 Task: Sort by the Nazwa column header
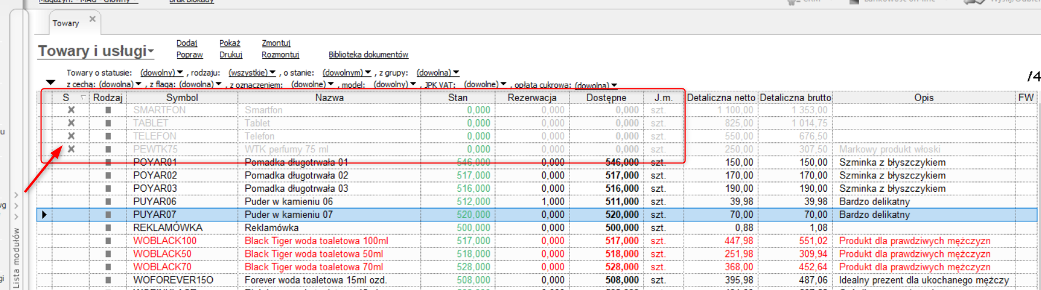(329, 98)
